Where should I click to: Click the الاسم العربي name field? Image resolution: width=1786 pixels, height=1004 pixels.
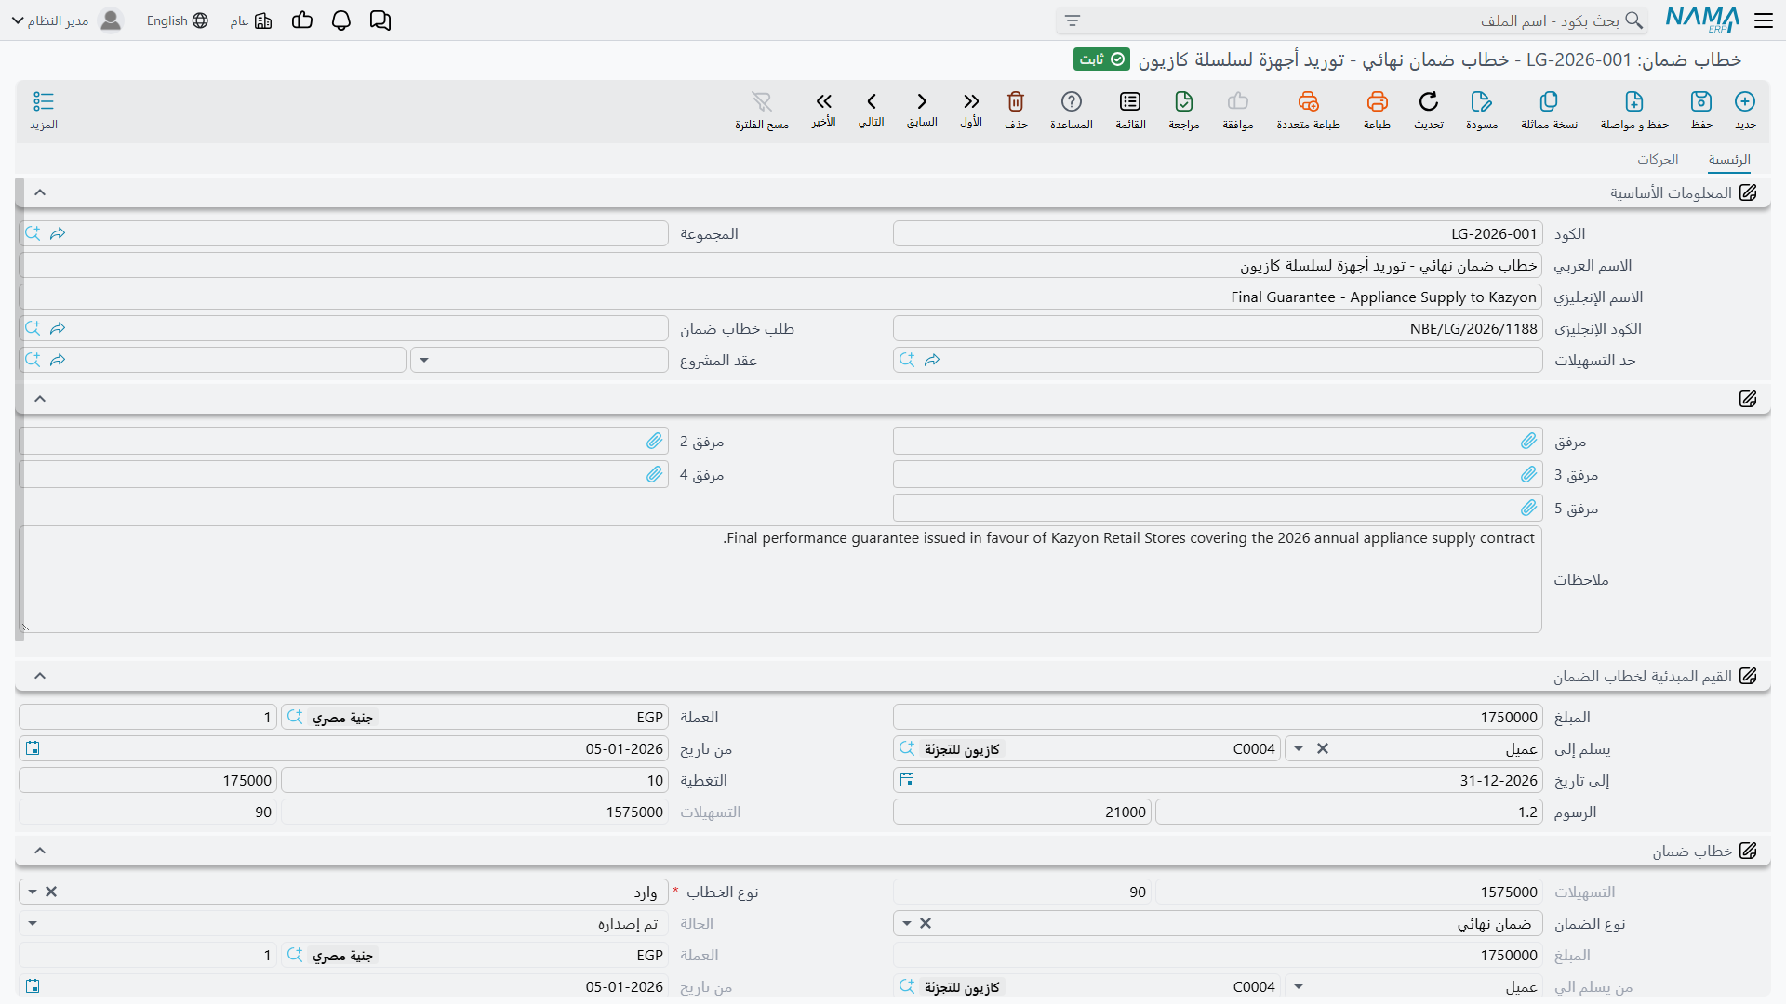[780, 265]
